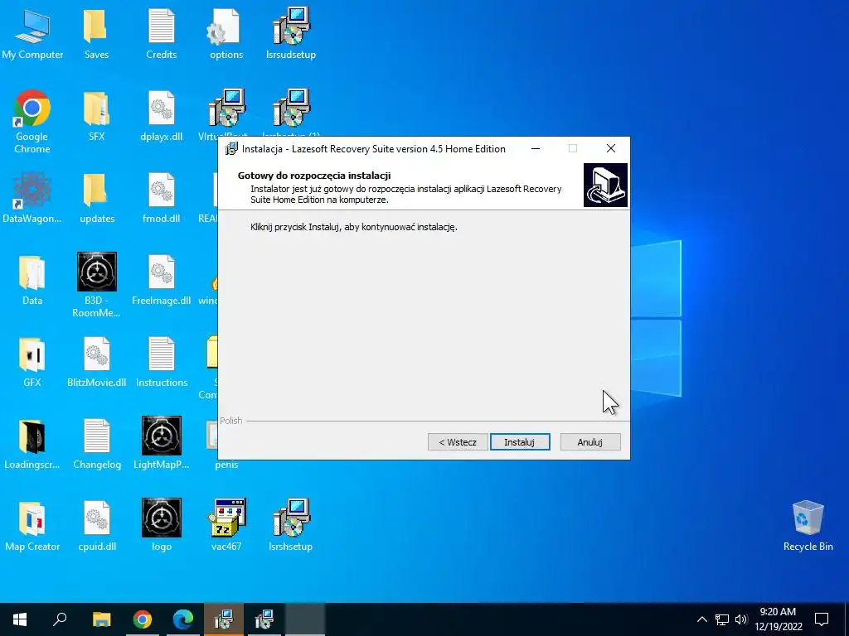
Task: Show hidden system tray icons
Action: click(701, 619)
